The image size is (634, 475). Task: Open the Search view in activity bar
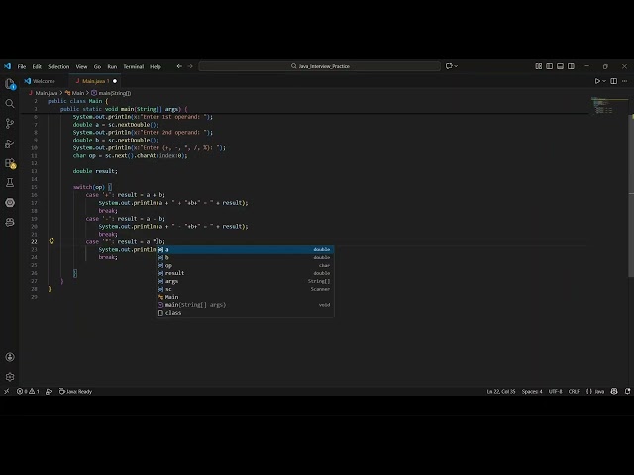coord(10,104)
